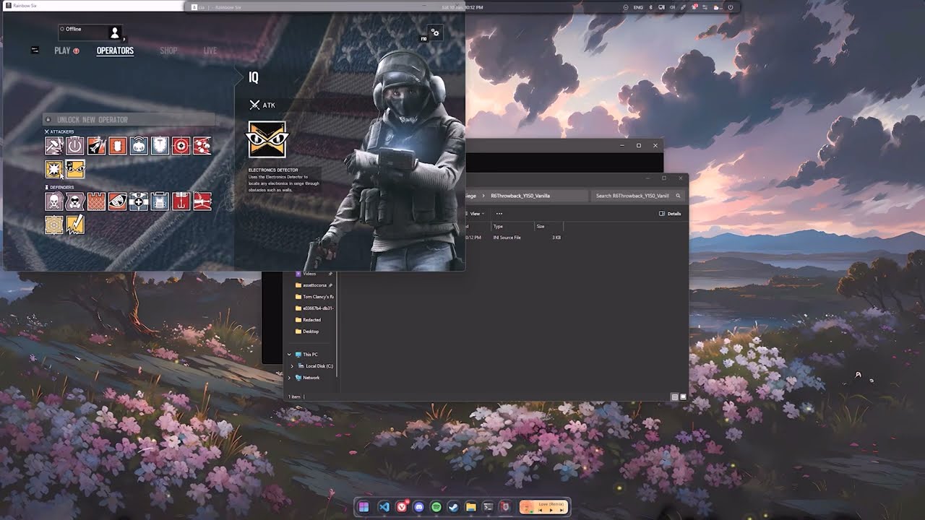Open the assettocorsa folder in sidebar
Image resolution: width=925 pixels, height=520 pixels.
(314, 285)
